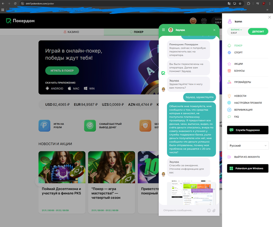Bookmark the page with star icon

point(240,4)
